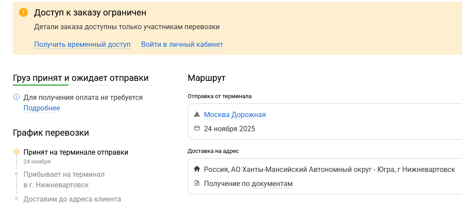Open Москва Дорожная terminal link
Viewport: 462px width, 213px height.
point(235,115)
